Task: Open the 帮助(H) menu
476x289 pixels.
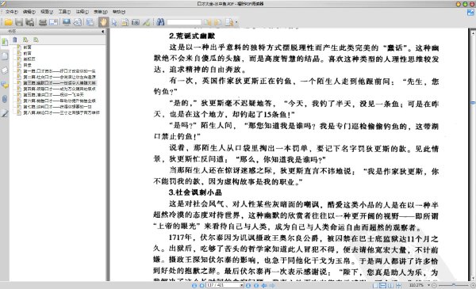Action: click(119, 12)
